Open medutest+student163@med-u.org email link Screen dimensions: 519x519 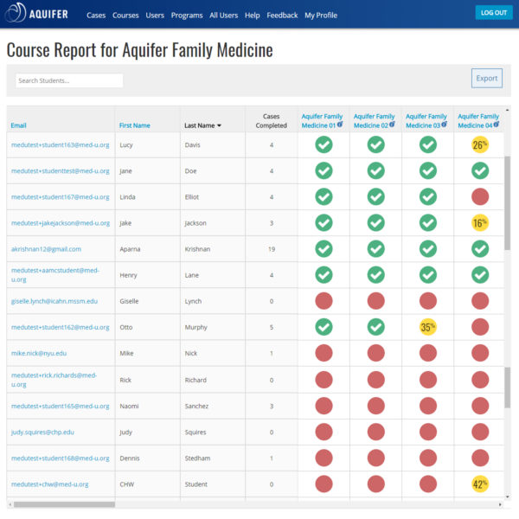coord(61,144)
